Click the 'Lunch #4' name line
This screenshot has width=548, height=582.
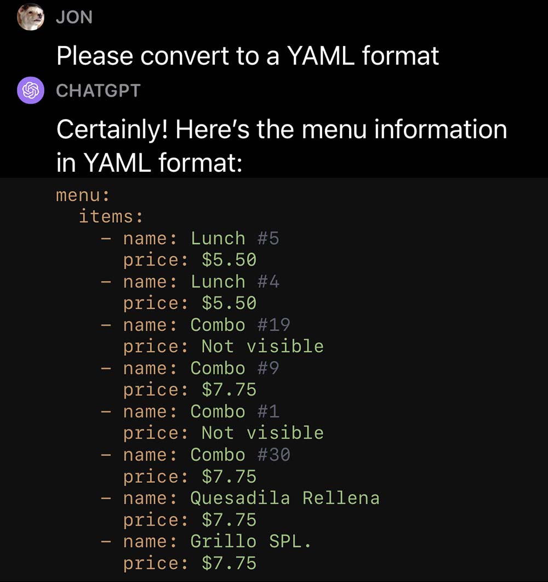point(201,282)
